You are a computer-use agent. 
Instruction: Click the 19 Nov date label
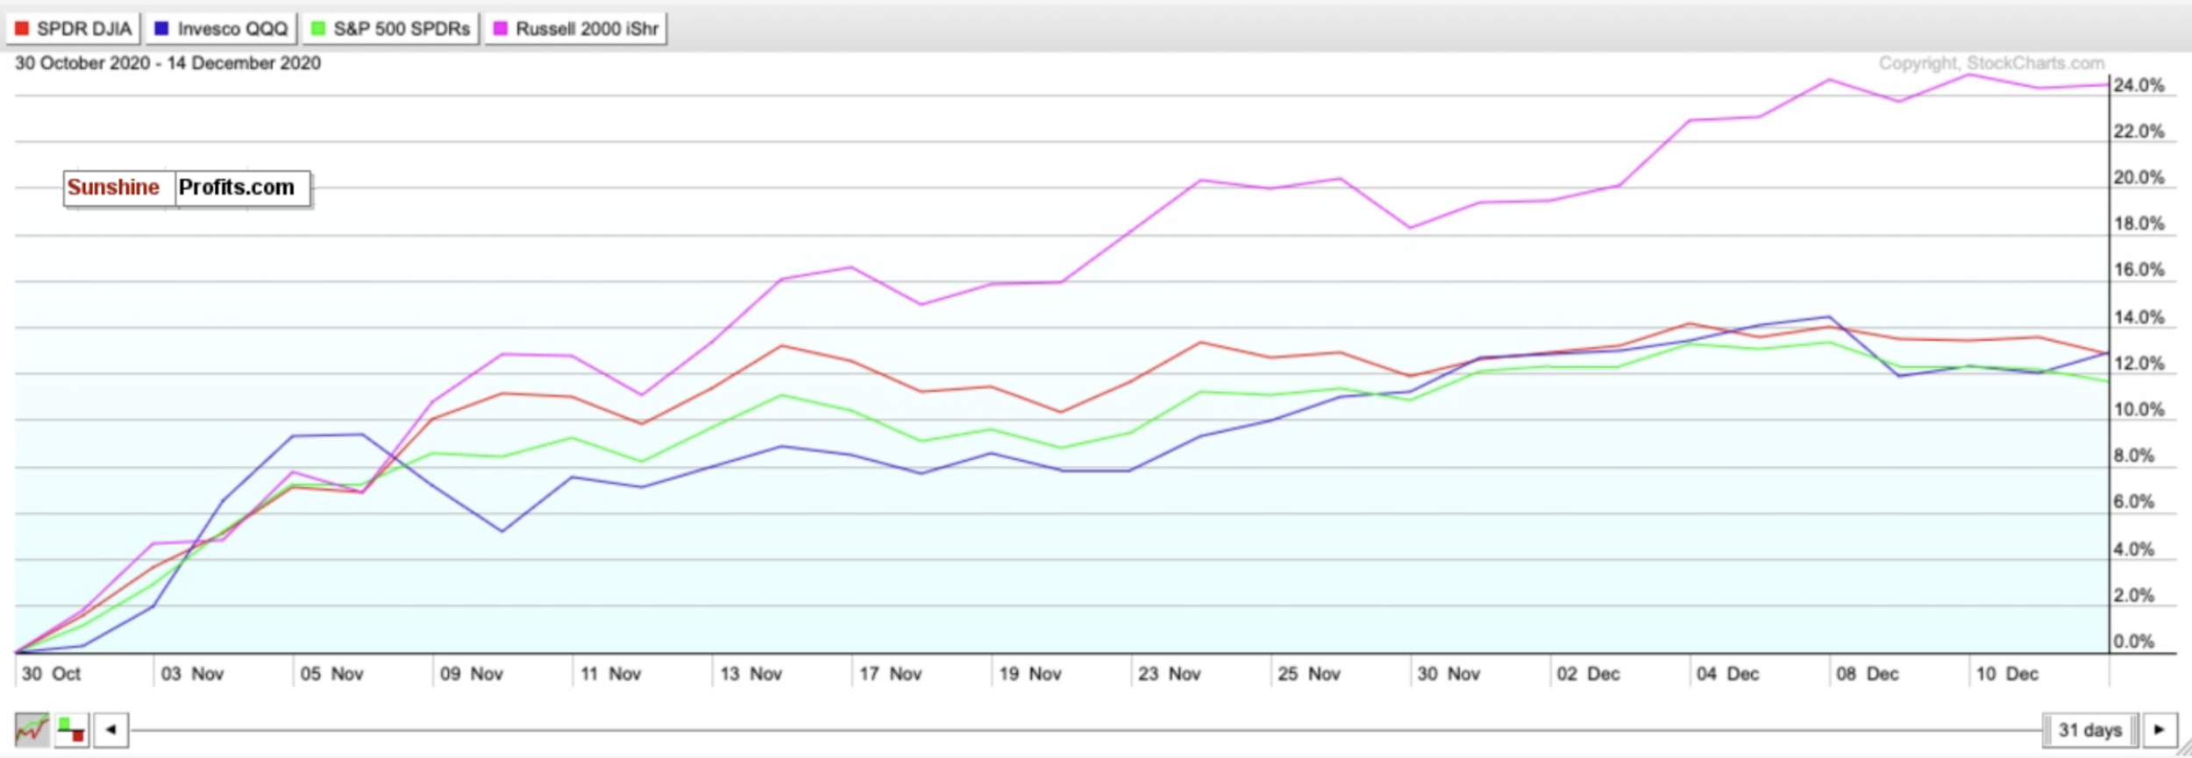coord(1029,674)
